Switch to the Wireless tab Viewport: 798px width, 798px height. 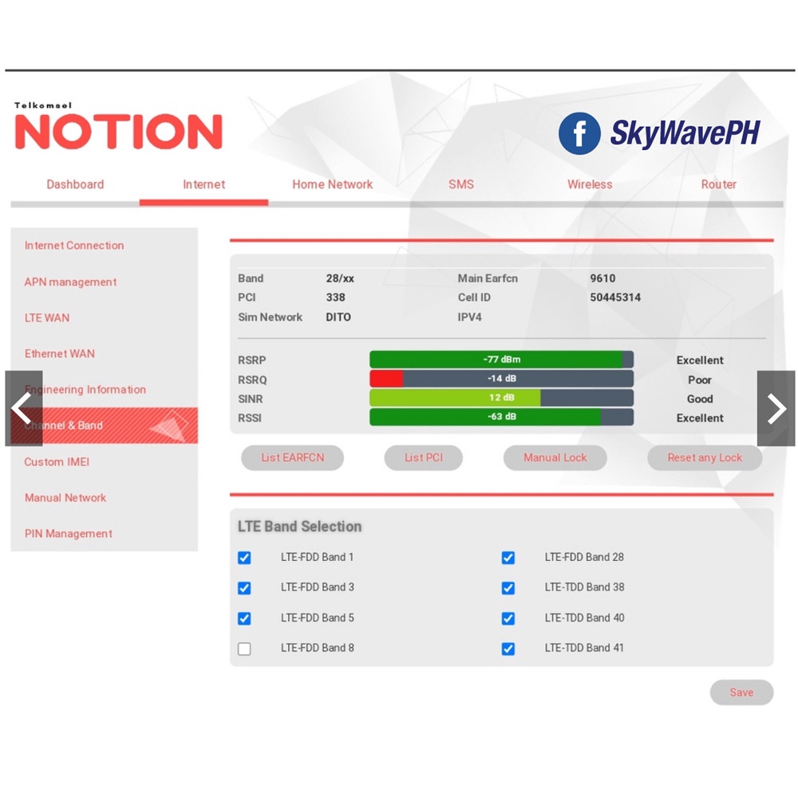[x=590, y=184]
